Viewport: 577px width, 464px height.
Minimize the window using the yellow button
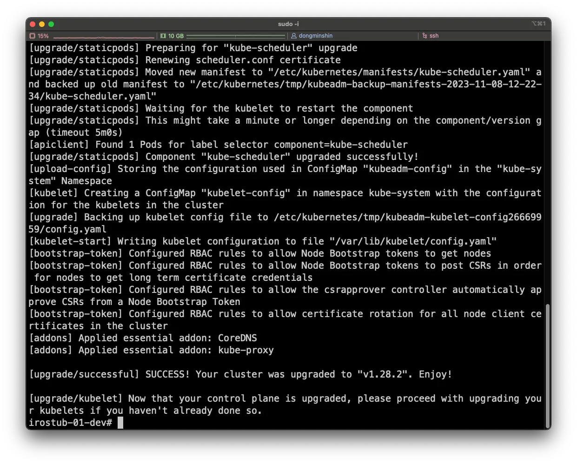pos(42,24)
